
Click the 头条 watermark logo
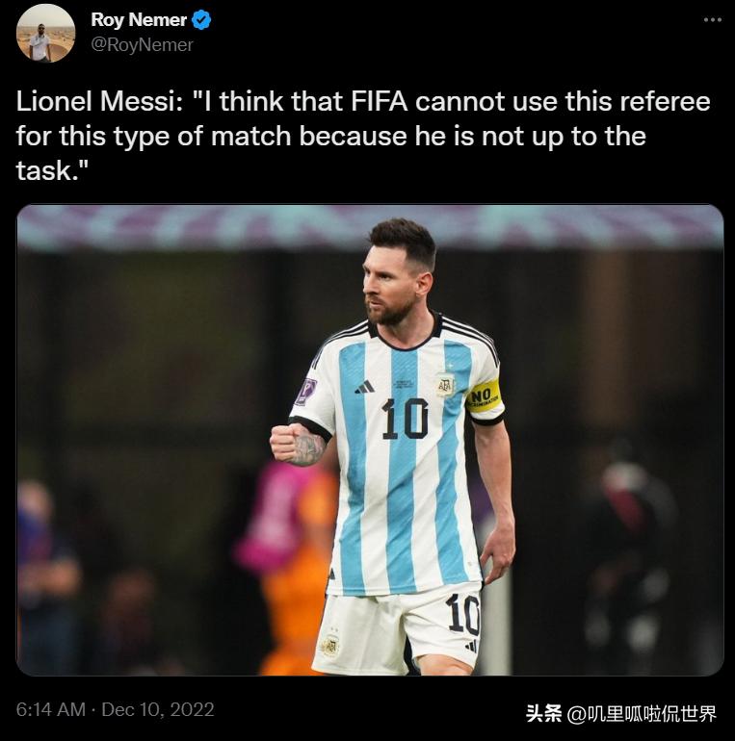pos(543,713)
